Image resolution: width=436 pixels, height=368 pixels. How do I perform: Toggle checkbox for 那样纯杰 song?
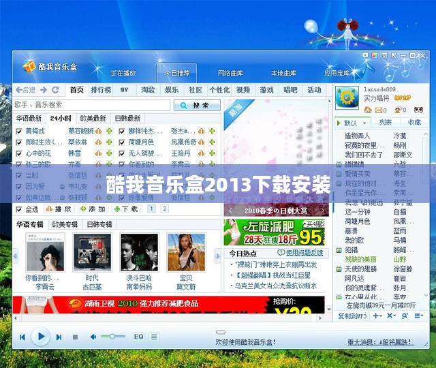coord(121,132)
